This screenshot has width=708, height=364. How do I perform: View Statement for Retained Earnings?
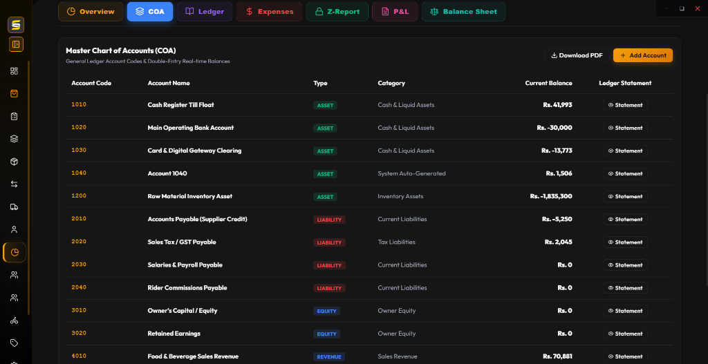pyautogui.click(x=625, y=334)
